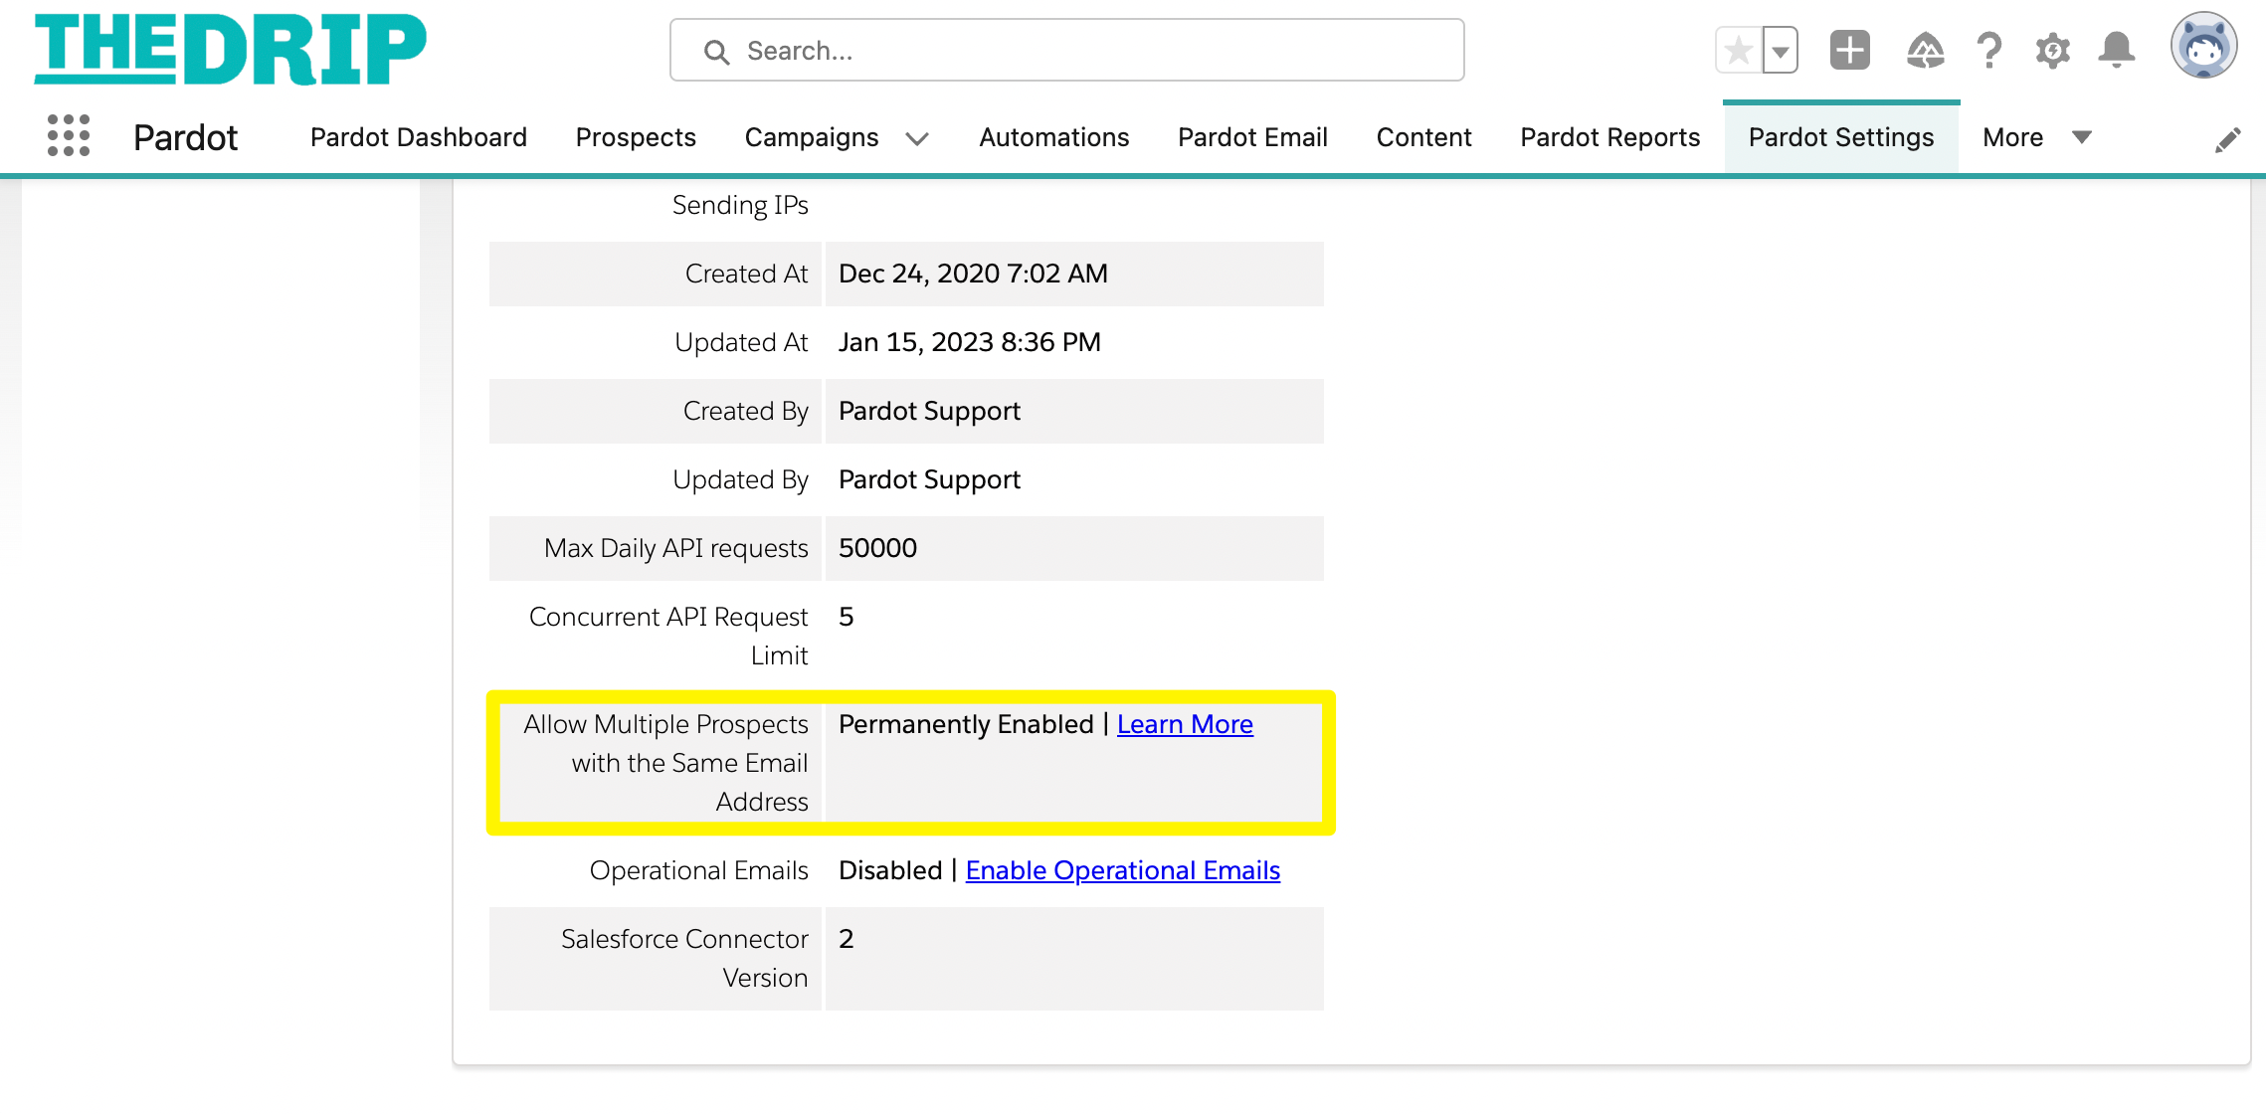Click the Operational Emails label
This screenshot has width=2266, height=1114.
pos(699,870)
